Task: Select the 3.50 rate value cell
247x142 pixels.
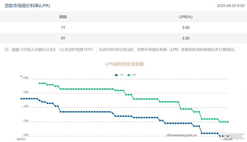Action: pos(186,38)
